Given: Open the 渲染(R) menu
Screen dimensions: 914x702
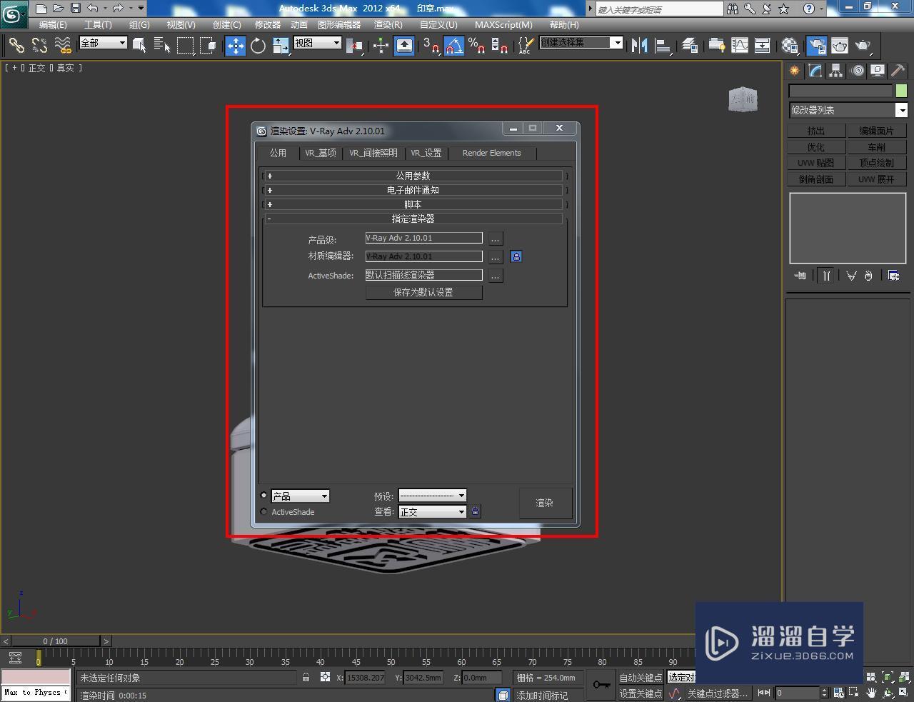Looking at the screenshot, I should pyautogui.click(x=388, y=24).
